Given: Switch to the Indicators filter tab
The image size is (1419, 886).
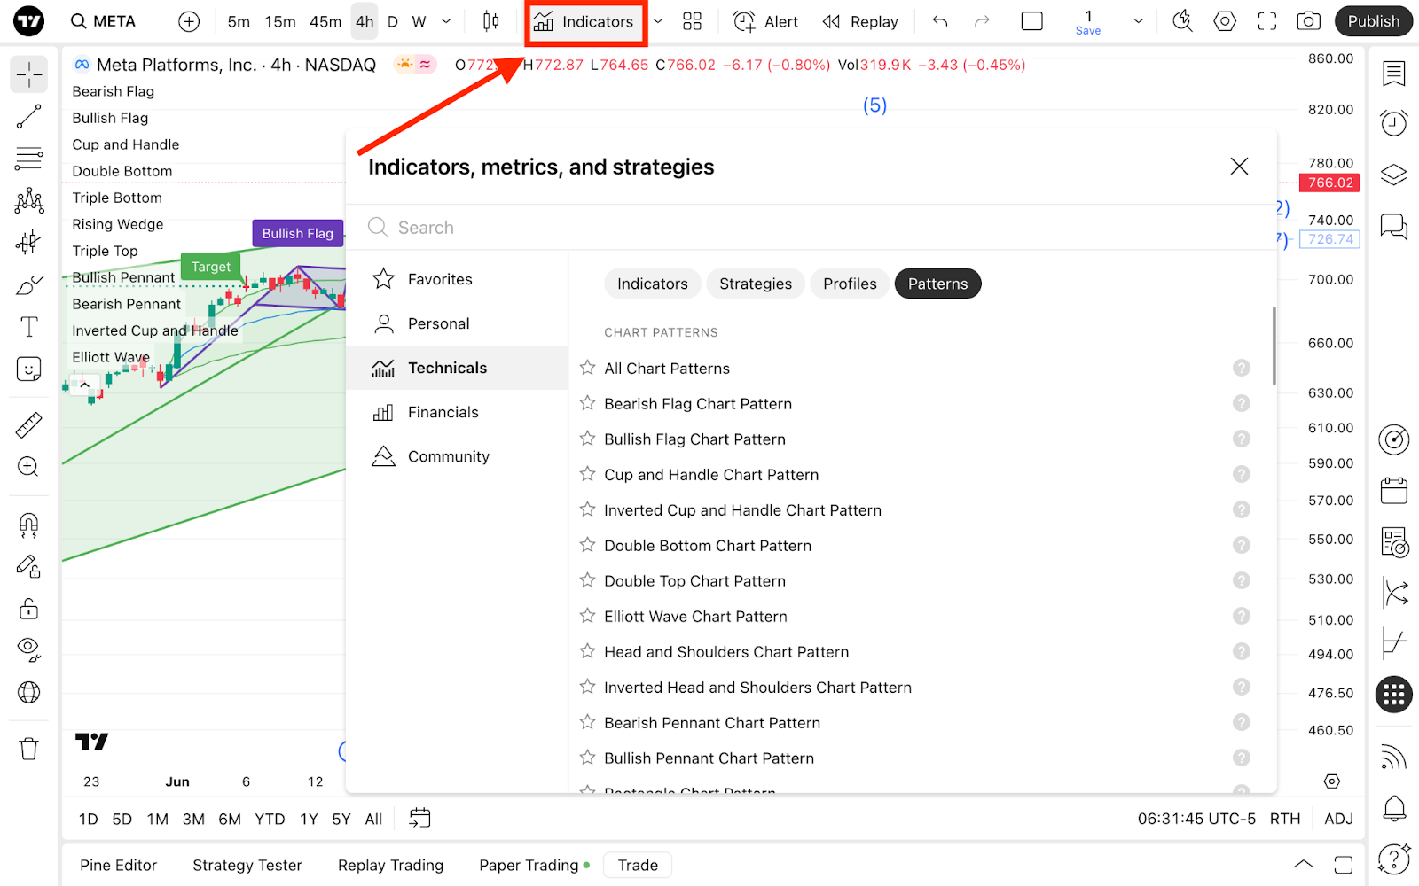Looking at the screenshot, I should coord(653,284).
